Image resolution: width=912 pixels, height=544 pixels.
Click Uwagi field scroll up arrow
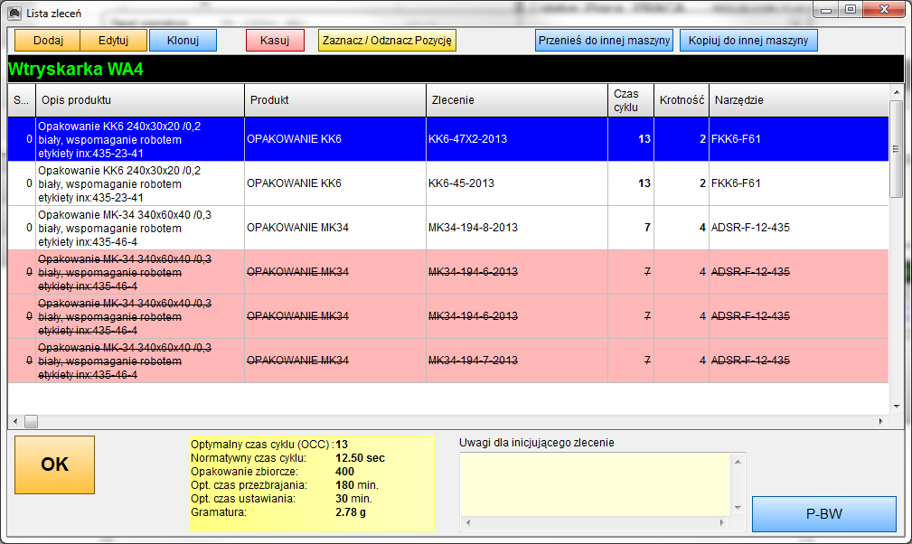tap(738, 462)
